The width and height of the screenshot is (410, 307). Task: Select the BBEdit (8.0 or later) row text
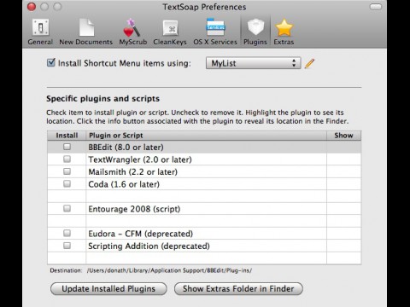126,148
